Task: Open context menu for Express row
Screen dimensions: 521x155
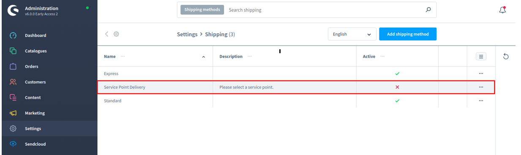Action: 481,73
